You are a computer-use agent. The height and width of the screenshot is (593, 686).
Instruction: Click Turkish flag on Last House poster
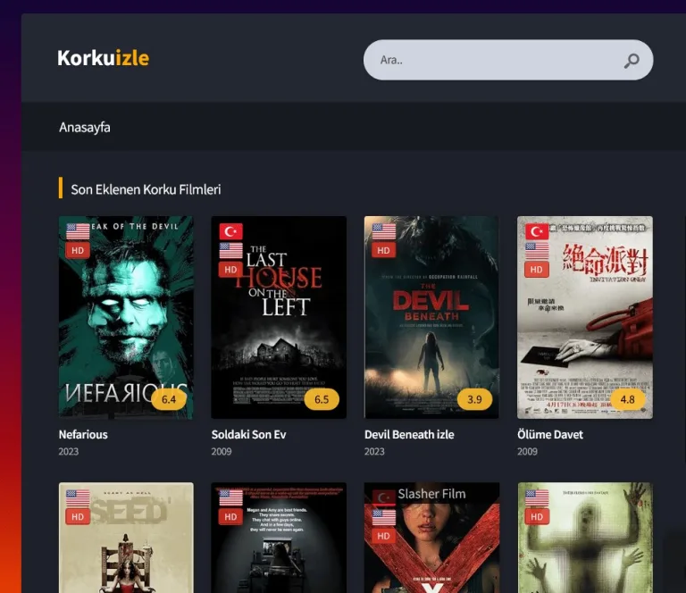[231, 231]
